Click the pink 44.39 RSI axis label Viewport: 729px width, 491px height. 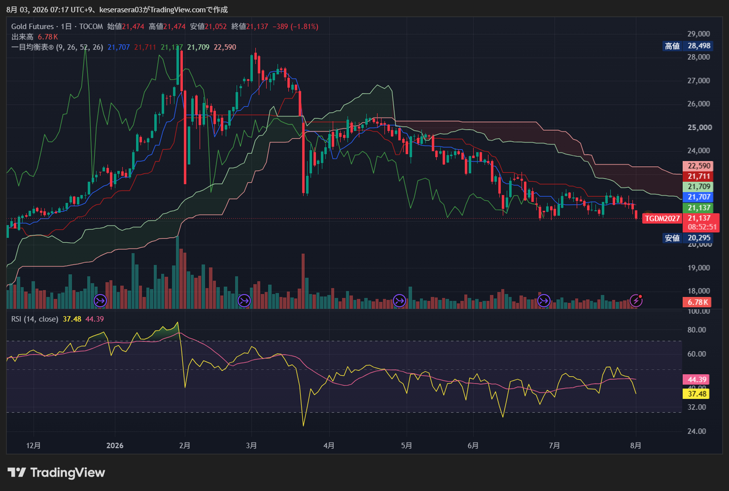pos(695,379)
